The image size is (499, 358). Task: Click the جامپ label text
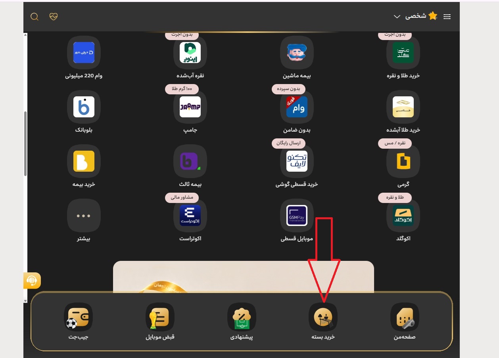[x=190, y=130]
